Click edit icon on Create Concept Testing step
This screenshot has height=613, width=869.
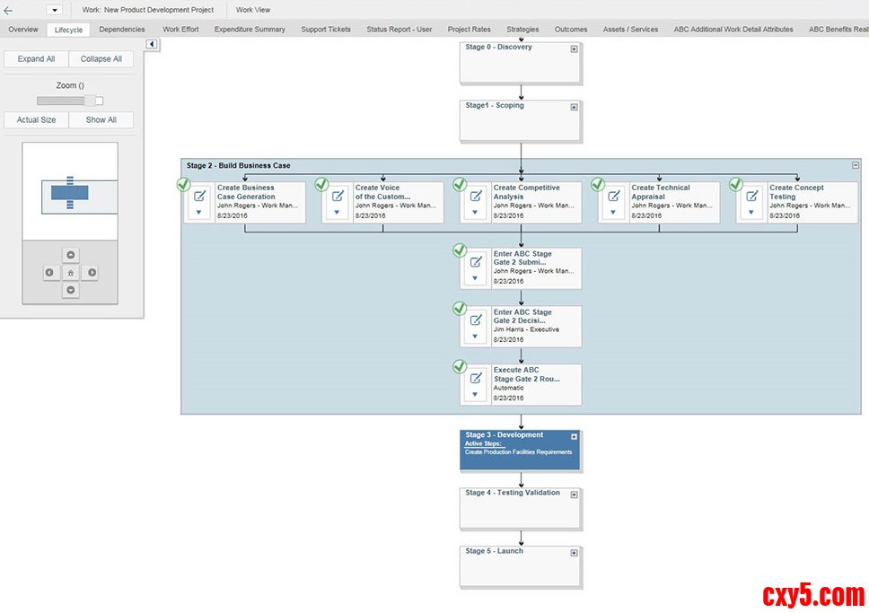[751, 196]
